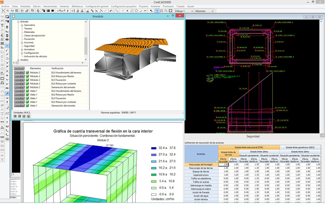
Task: Click the first zoom icon in top toolbar
Action: (3, 11)
